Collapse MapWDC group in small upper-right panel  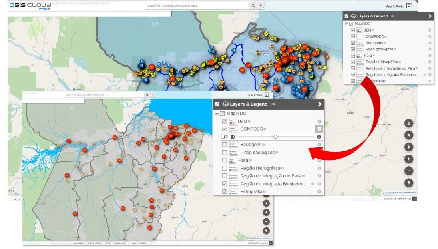coord(346,24)
